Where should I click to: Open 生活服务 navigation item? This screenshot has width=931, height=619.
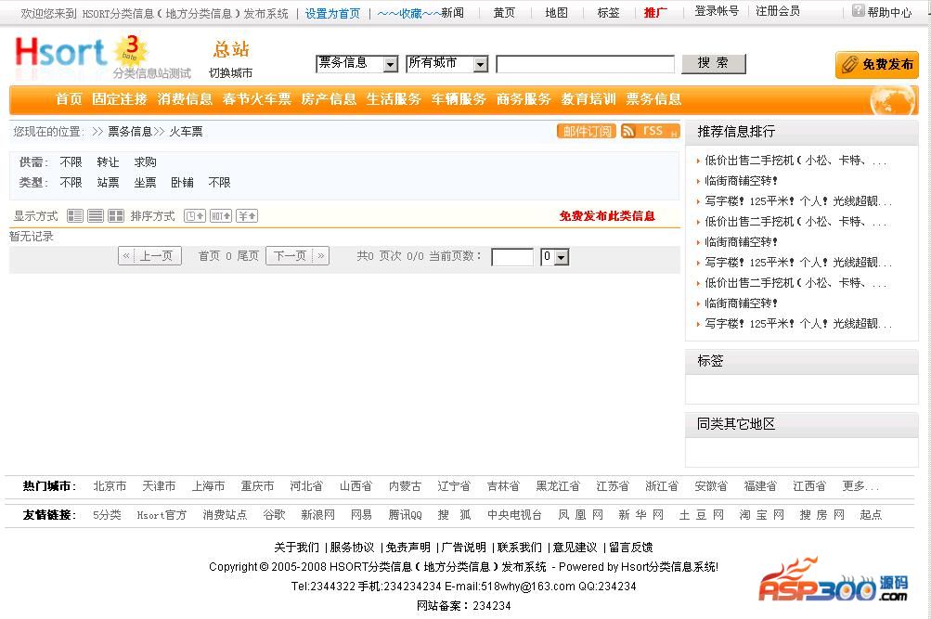tap(394, 99)
